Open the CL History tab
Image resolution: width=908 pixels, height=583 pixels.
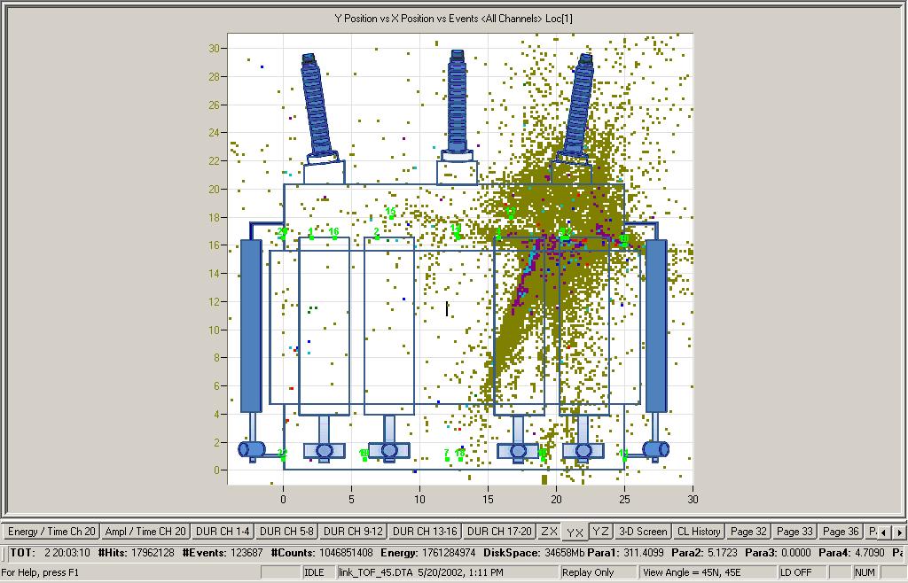pos(699,532)
